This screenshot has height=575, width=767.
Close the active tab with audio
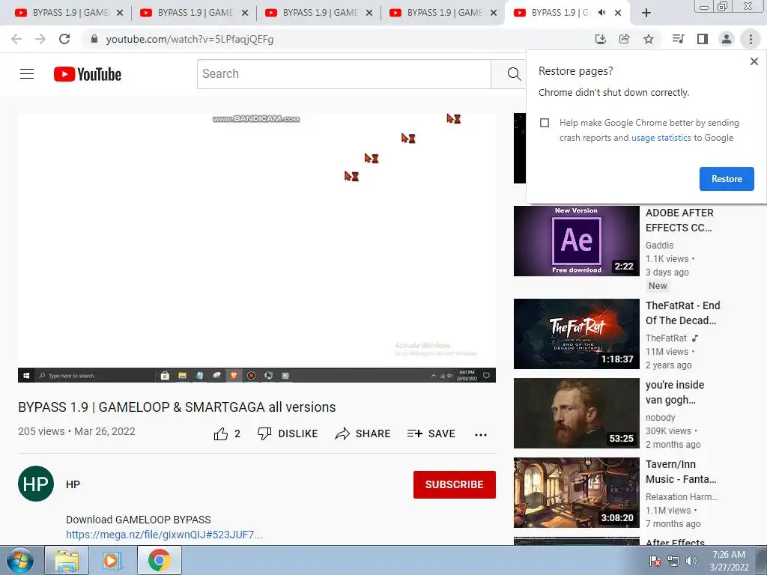point(618,13)
